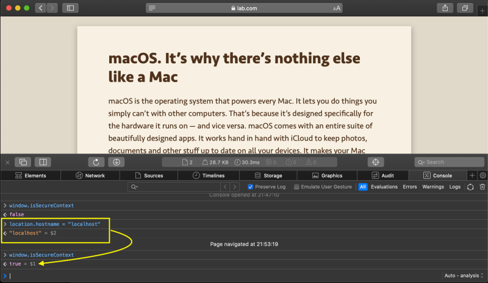The image size is (488, 283).
Task: Open inspector settings gear icon
Action: click(x=483, y=175)
